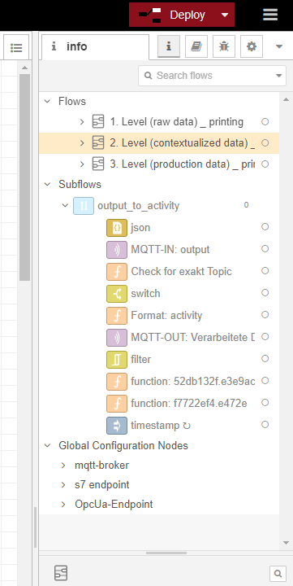Toggle status circle for 1. Level raw data
The width and height of the screenshot is (293, 586).
265,121
